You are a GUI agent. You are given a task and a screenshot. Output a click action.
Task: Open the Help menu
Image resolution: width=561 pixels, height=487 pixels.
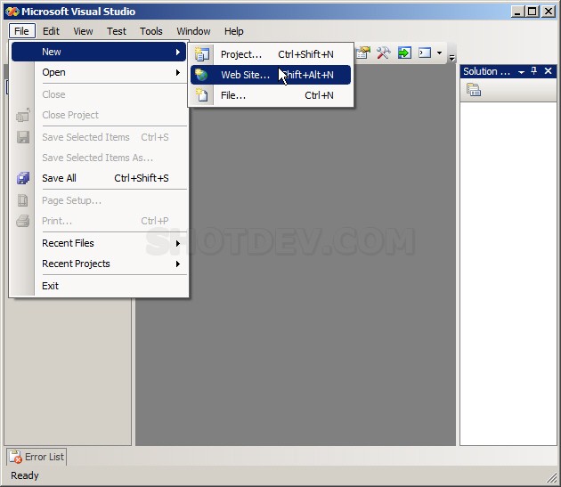click(x=233, y=31)
